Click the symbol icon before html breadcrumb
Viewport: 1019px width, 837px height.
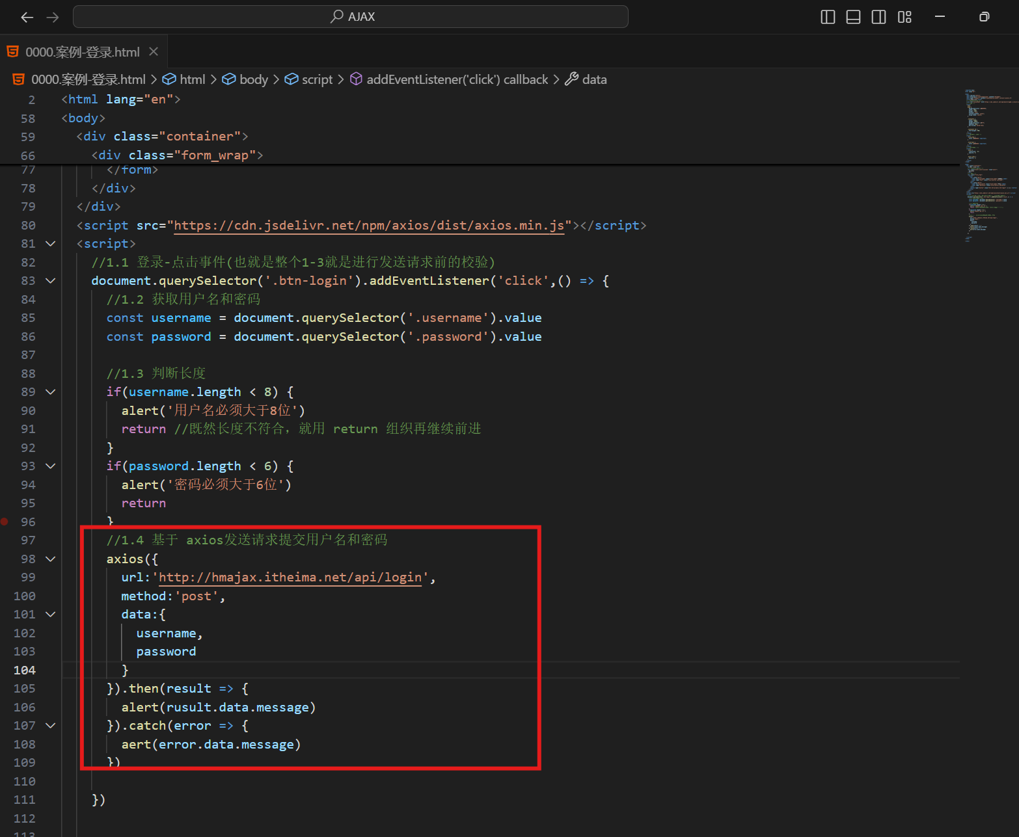[x=169, y=79]
